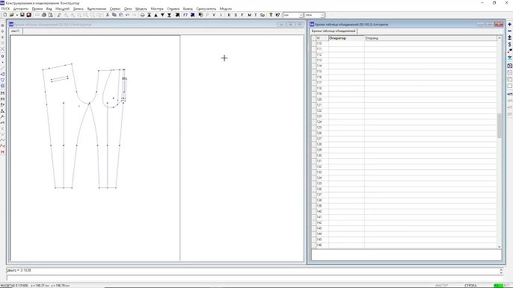Open the Масштаб menu
513x288 pixels.
click(x=63, y=9)
